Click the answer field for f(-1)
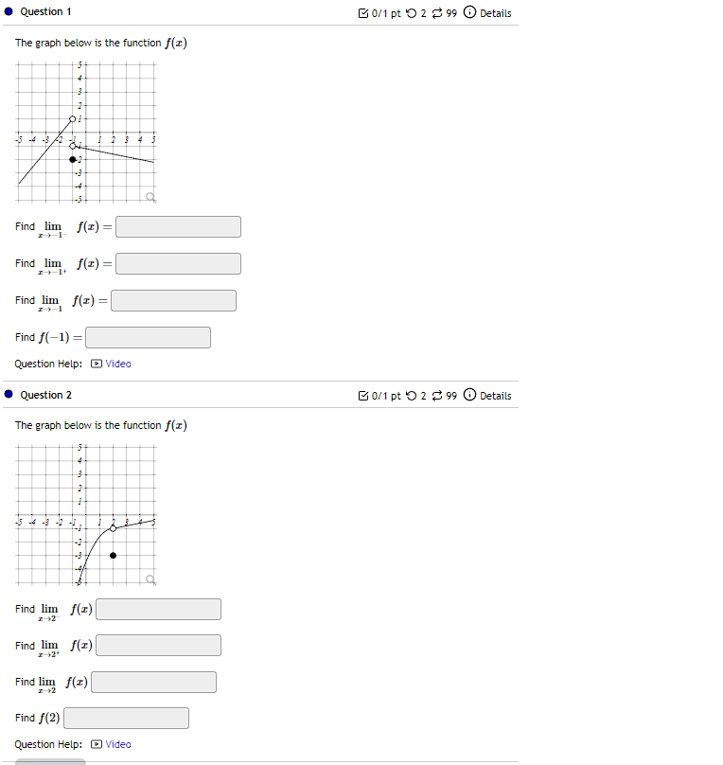Image resolution: width=723 pixels, height=765 pixels. pyautogui.click(x=147, y=337)
